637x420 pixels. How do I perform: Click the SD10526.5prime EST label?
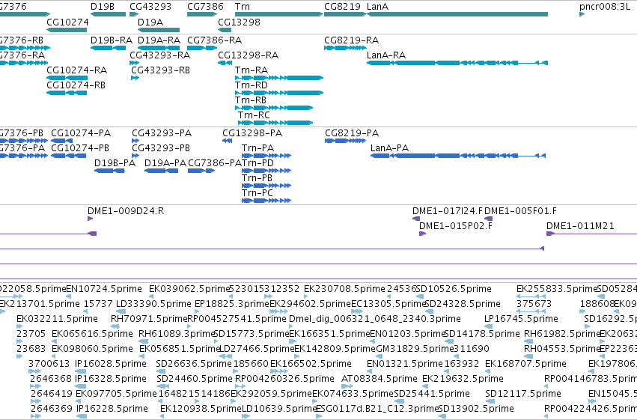(x=454, y=289)
